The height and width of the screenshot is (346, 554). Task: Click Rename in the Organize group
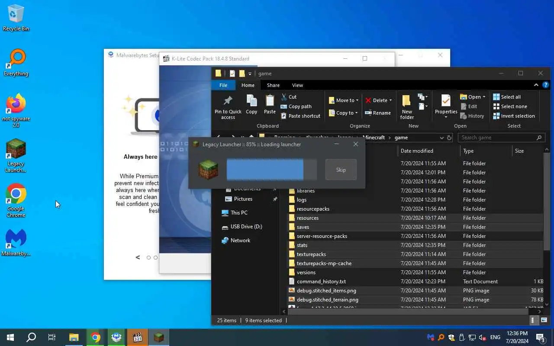[x=377, y=113]
